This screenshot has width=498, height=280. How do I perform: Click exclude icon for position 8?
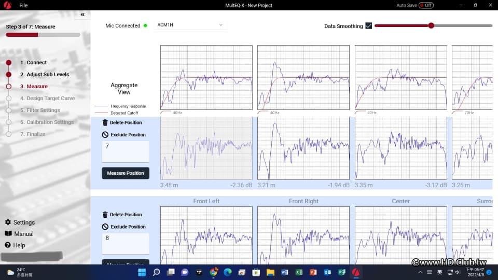pyautogui.click(x=105, y=227)
